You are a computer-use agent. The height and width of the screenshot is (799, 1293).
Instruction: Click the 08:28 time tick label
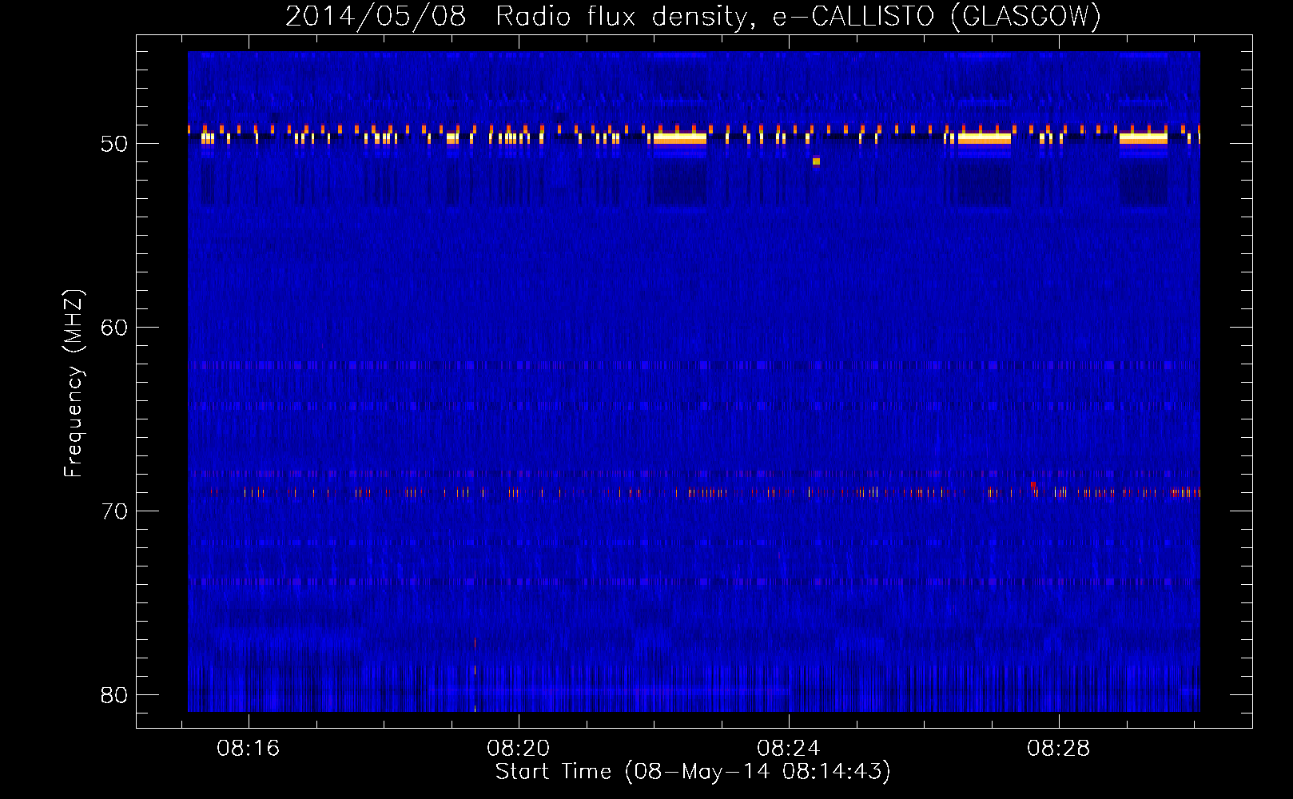1059,749
